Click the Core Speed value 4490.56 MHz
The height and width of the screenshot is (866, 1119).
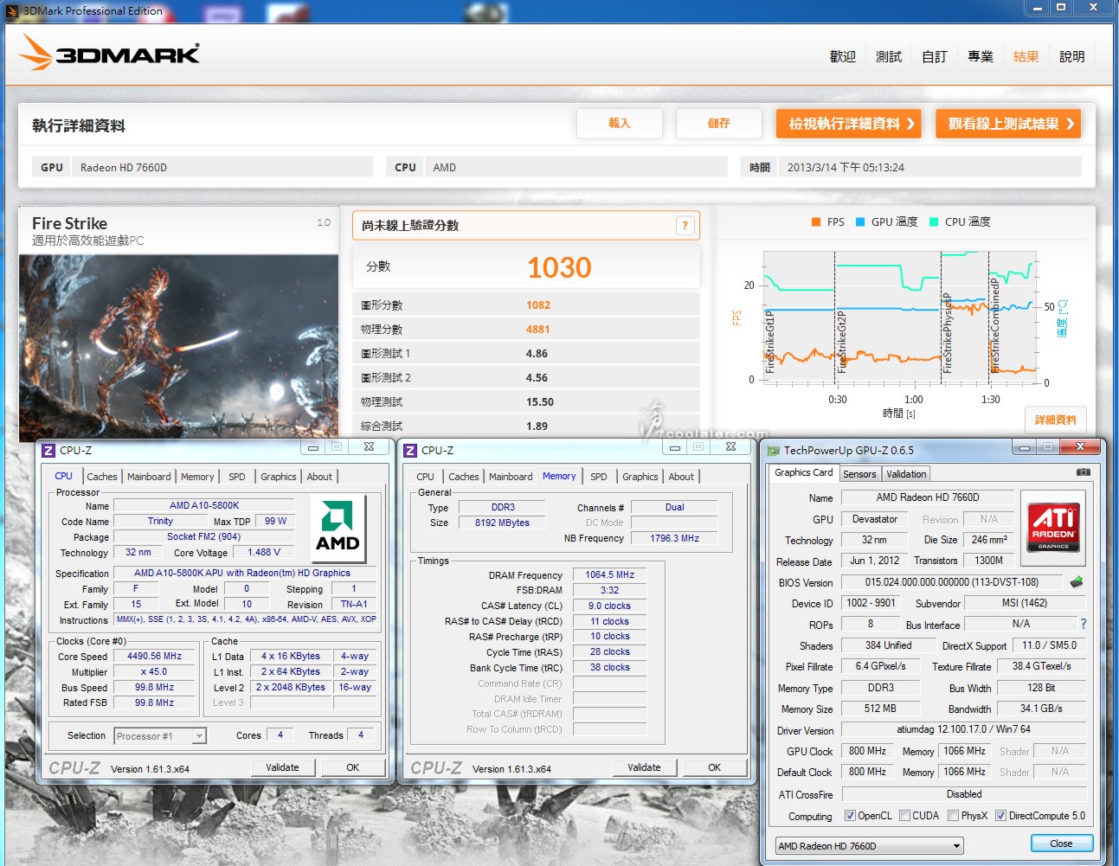155,656
